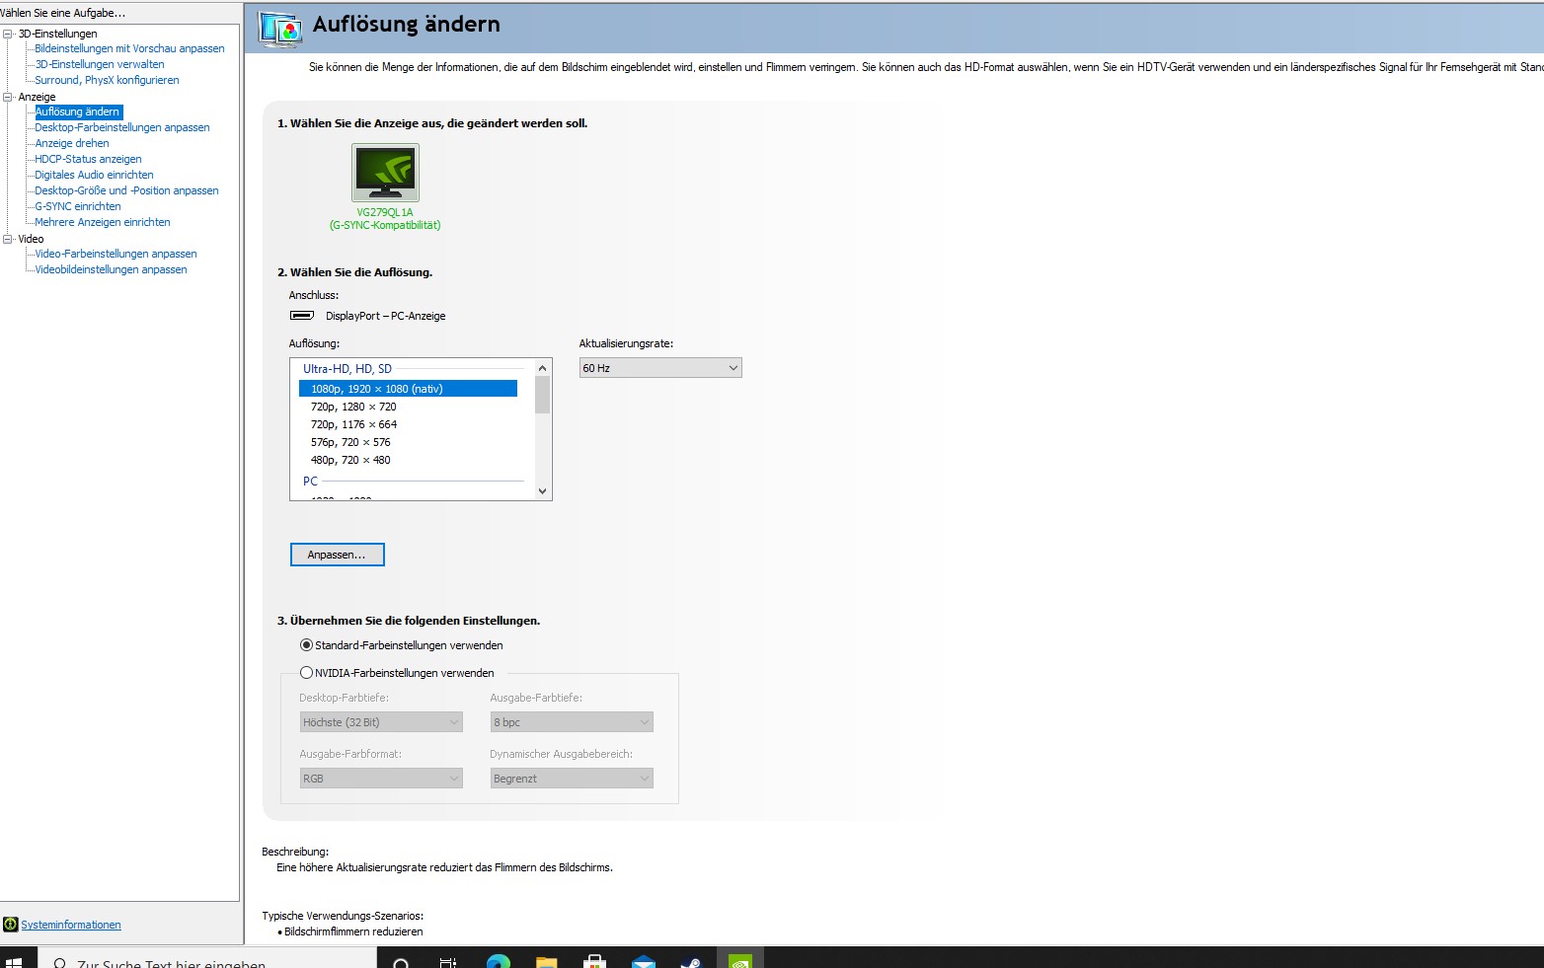Viewport: 1544px width, 968px height.
Task: Click the Systeminformationen icon at bottom left
Action: click(x=11, y=925)
